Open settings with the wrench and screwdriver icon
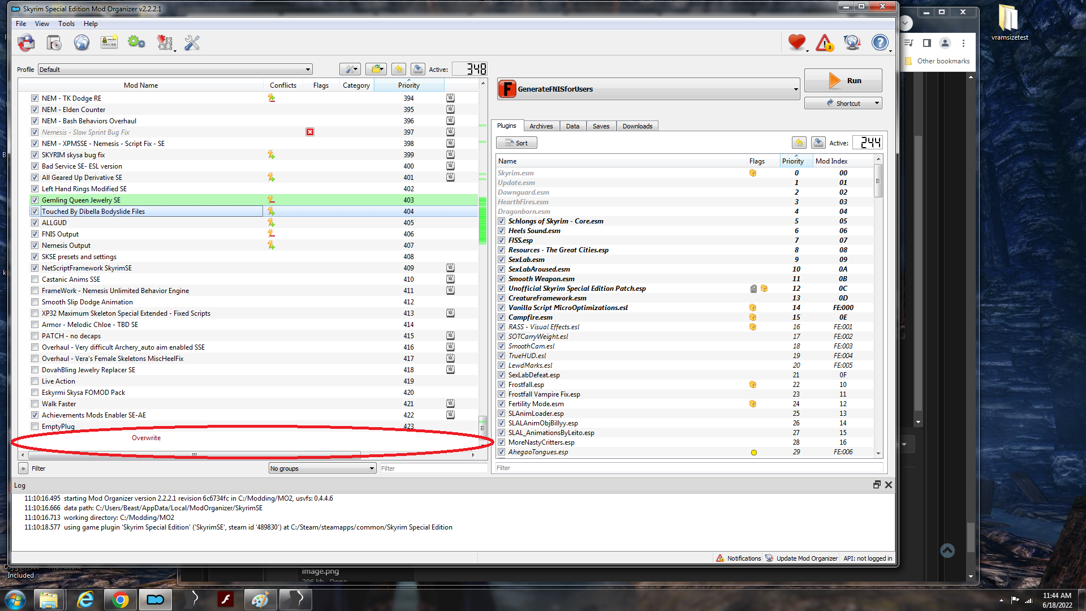 192,43
